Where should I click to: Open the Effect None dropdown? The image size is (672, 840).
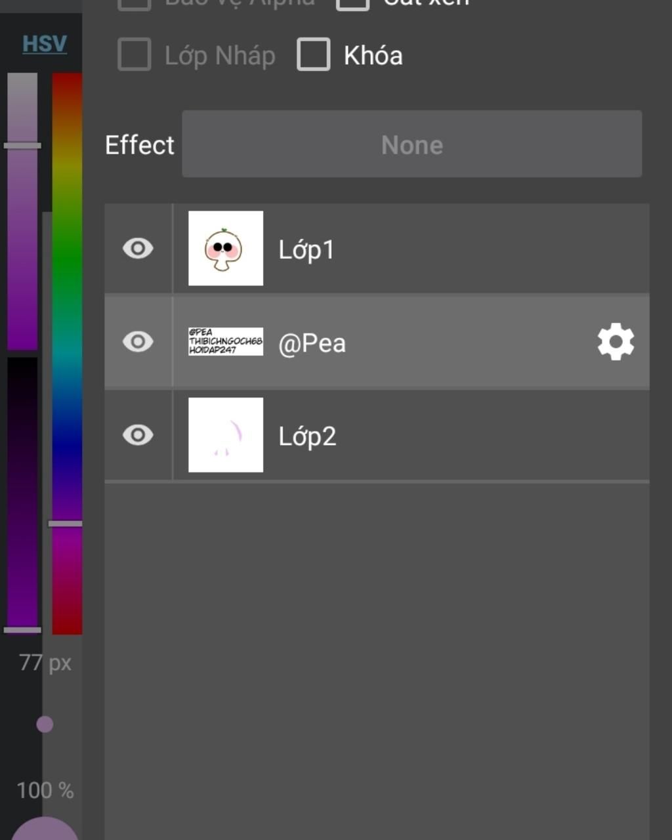[411, 144]
